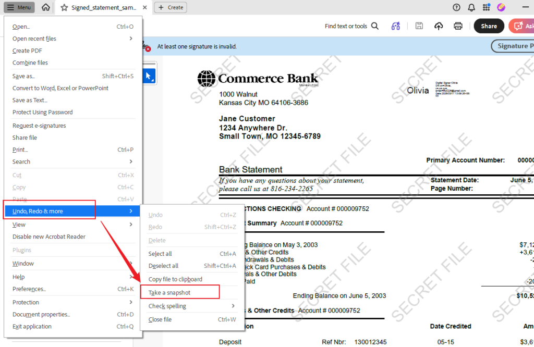Select Take a snapshot

click(x=169, y=292)
